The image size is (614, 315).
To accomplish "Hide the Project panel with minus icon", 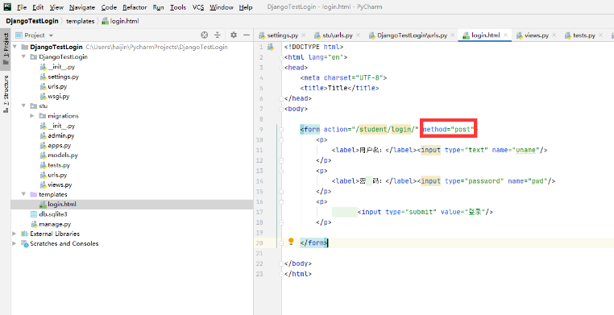I will click(x=247, y=35).
